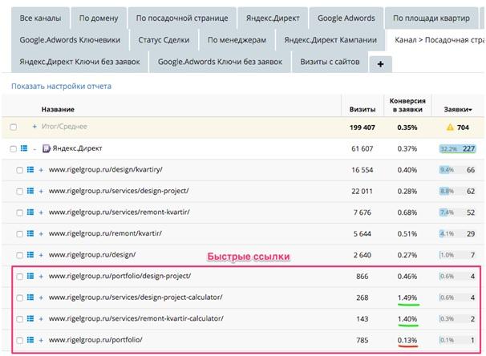Expand the design/kvartiry/ row
This screenshot has height=356, width=486.
coord(41,170)
